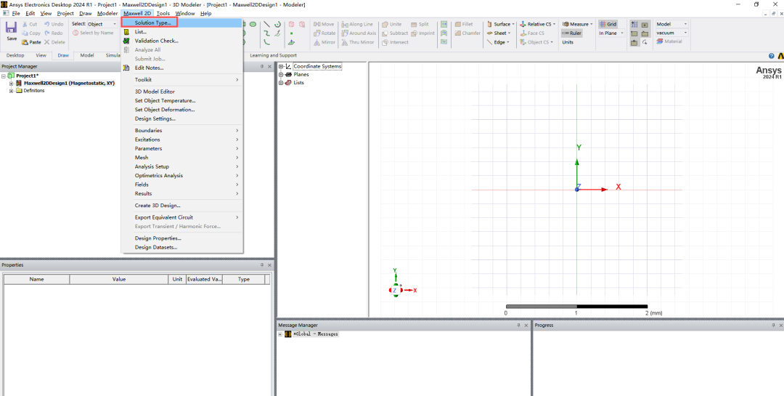This screenshot has height=396, width=784.
Task: Open the Material assignment tool
Action: [x=669, y=41]
